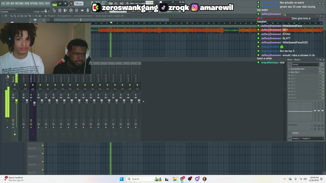
Task: Click the arrow toolbar icon beside Mixer
Action: point(82,10)
